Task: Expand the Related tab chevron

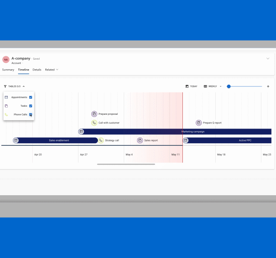Action: pos(57,70)
